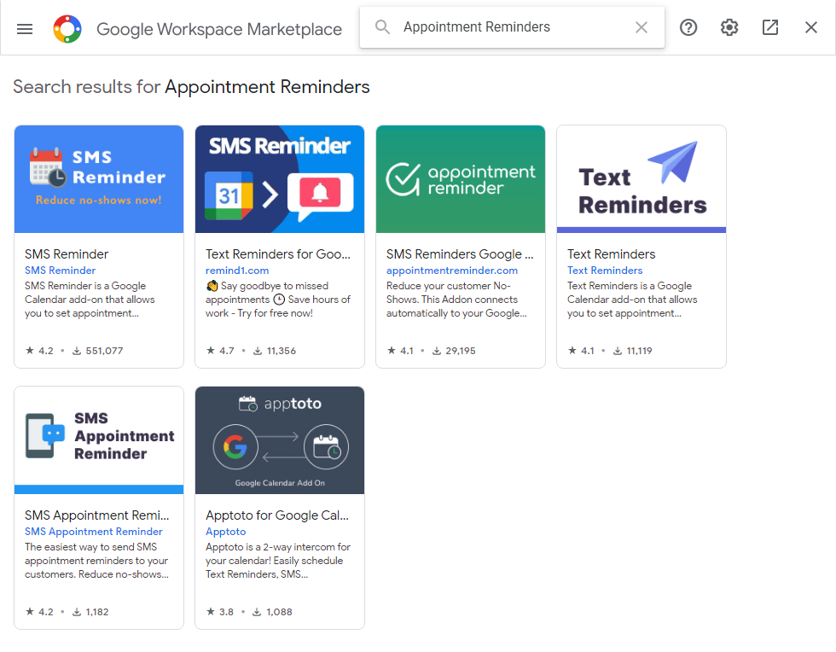Open the Help question mark icon
Screen dimensions: 836x652
[688, 27]
